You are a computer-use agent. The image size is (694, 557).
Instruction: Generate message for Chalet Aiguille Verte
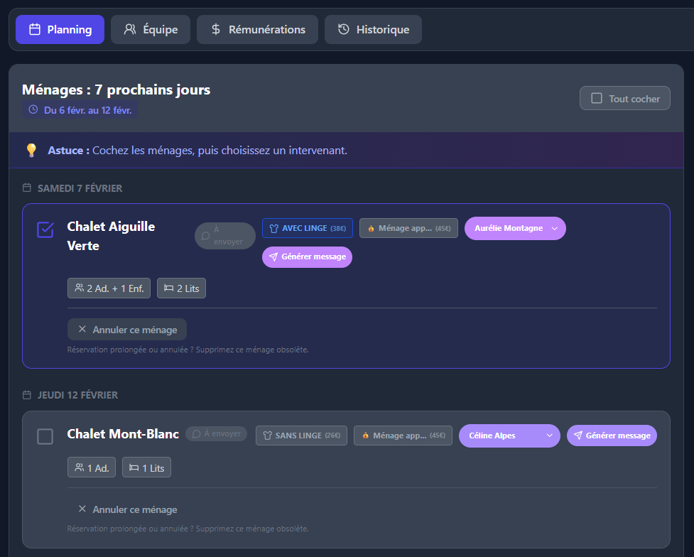[x=307, y=257]
